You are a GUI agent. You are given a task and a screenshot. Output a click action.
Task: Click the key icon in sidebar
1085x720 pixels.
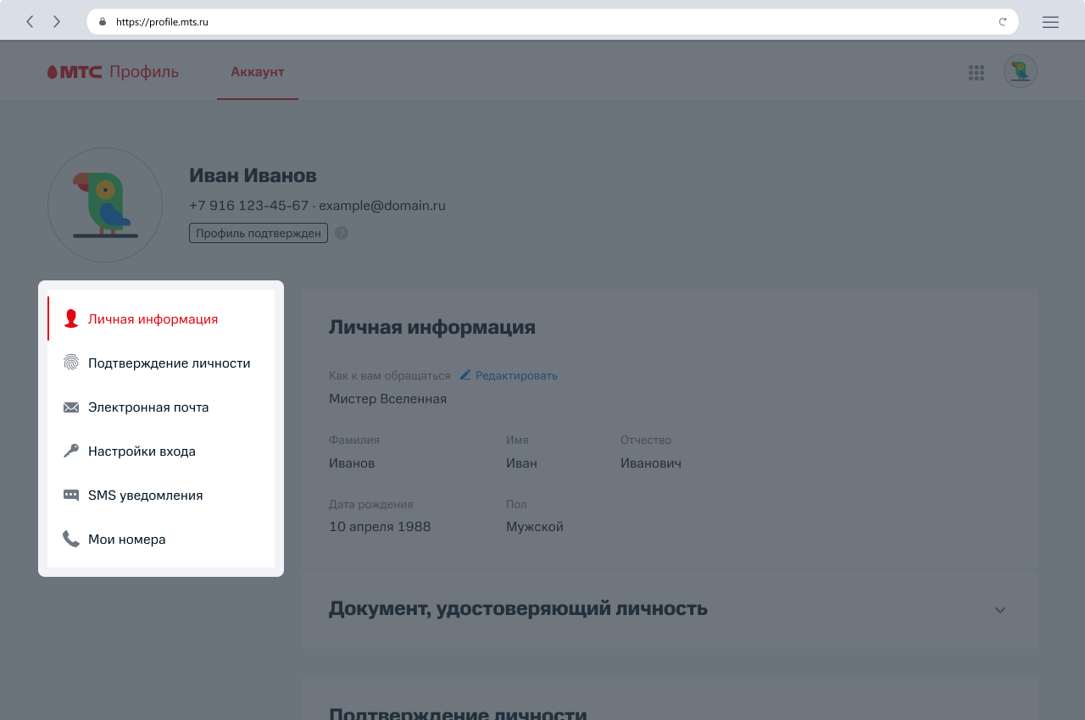71,451
